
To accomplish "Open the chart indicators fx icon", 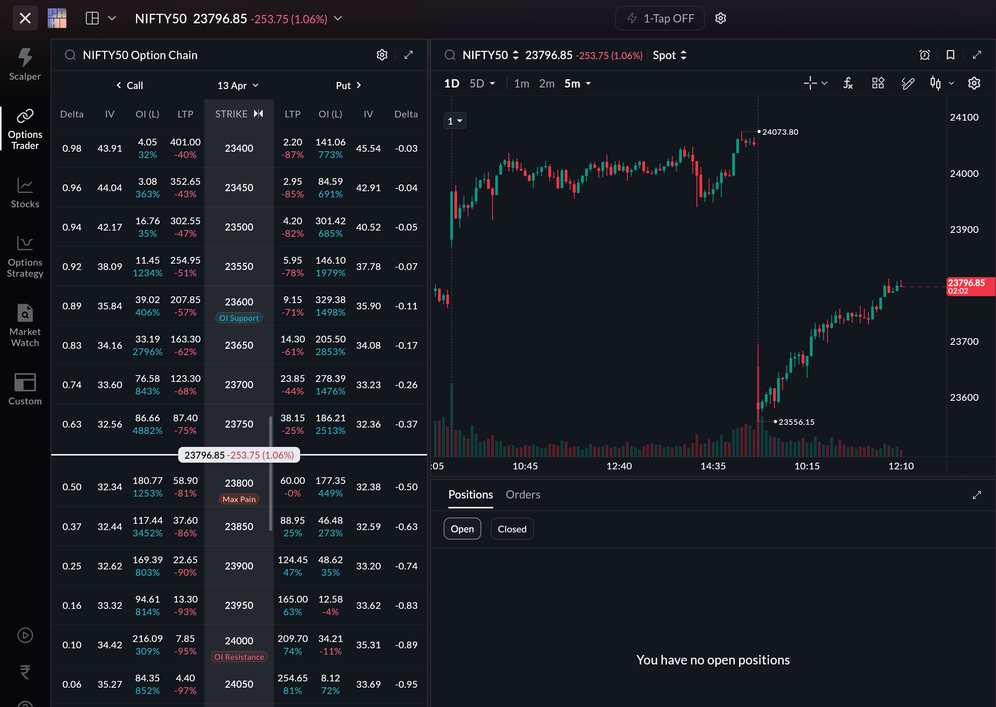I will [847, 83].
